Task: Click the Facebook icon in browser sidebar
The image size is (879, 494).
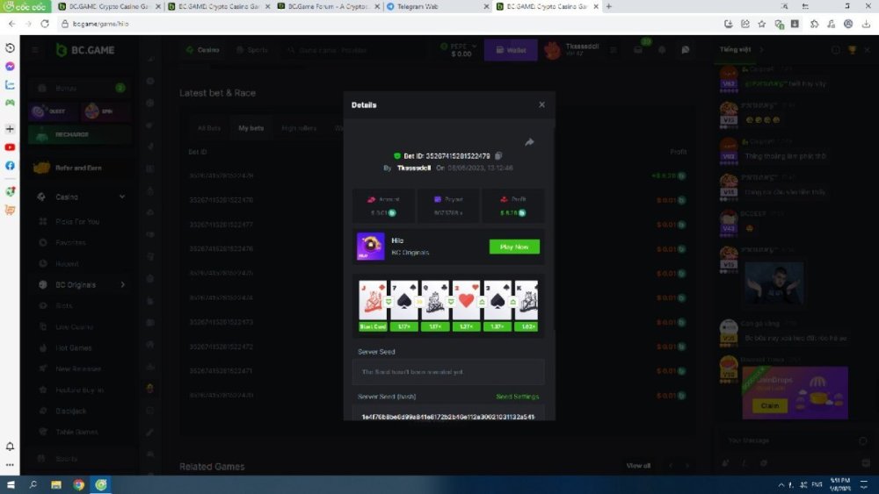Action: coord(10,165)
